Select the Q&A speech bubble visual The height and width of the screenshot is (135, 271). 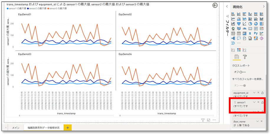tap(239, 38)
